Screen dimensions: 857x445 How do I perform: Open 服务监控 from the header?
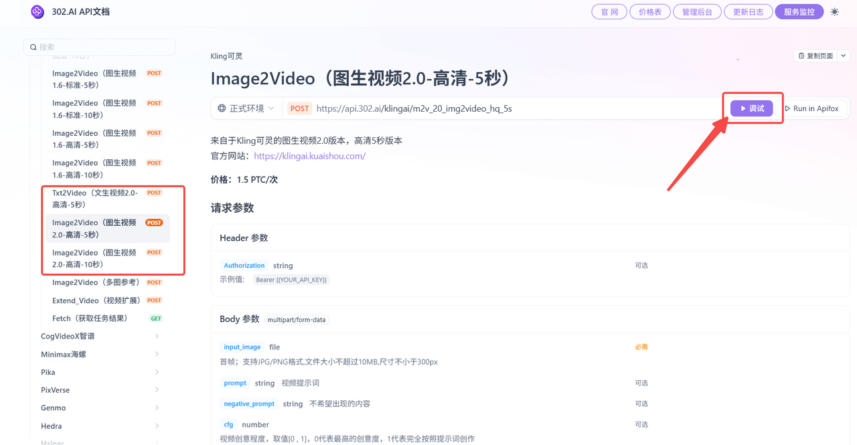pyautogui.click(x=799, y=12)
